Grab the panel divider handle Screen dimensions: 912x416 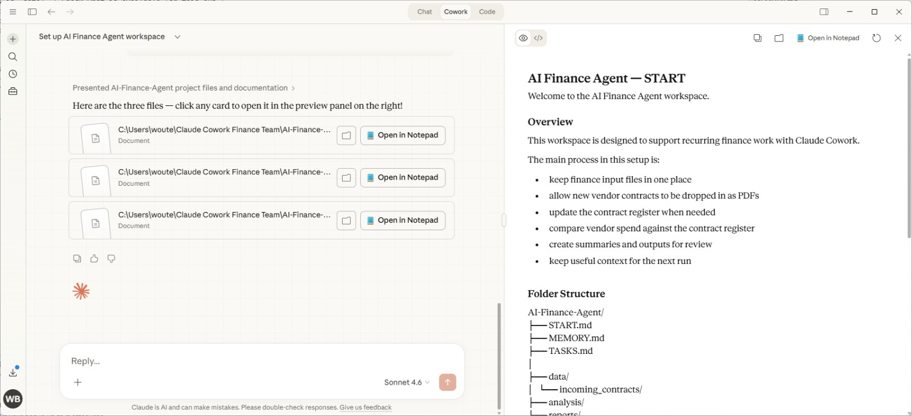(x=504, y=220)
